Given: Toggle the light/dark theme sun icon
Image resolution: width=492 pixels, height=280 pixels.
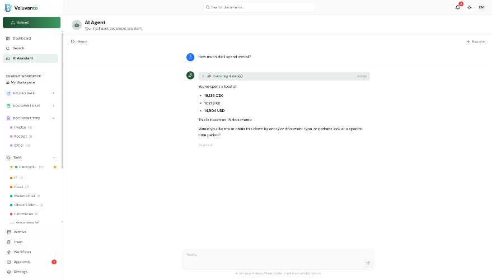Looking at the screenshot, I should 470,7.
